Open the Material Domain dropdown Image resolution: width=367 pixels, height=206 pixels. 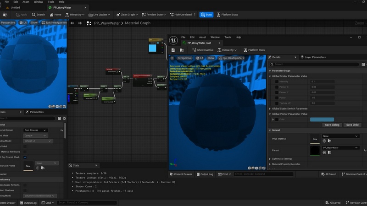35,130
